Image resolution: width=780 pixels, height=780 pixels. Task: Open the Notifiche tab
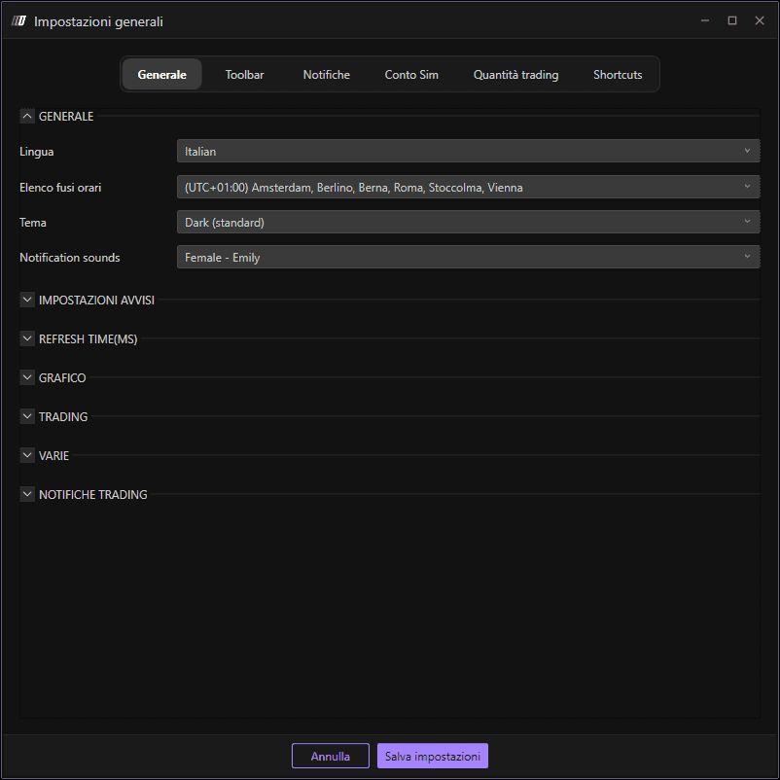[x=327, y=74]
